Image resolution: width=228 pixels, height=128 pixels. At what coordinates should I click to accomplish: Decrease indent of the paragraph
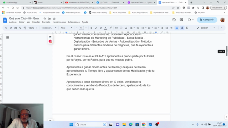(x=162, y=28)
